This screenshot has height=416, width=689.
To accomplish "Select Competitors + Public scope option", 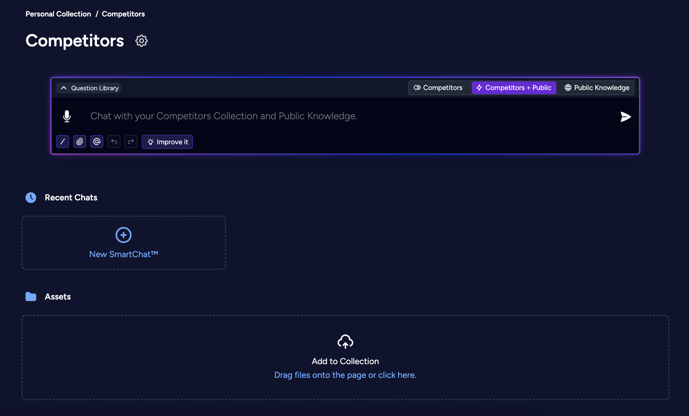I will [514, 88].
